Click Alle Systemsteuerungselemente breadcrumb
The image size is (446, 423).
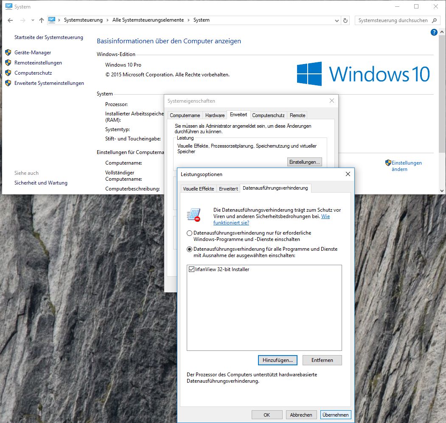click(148, 20)
